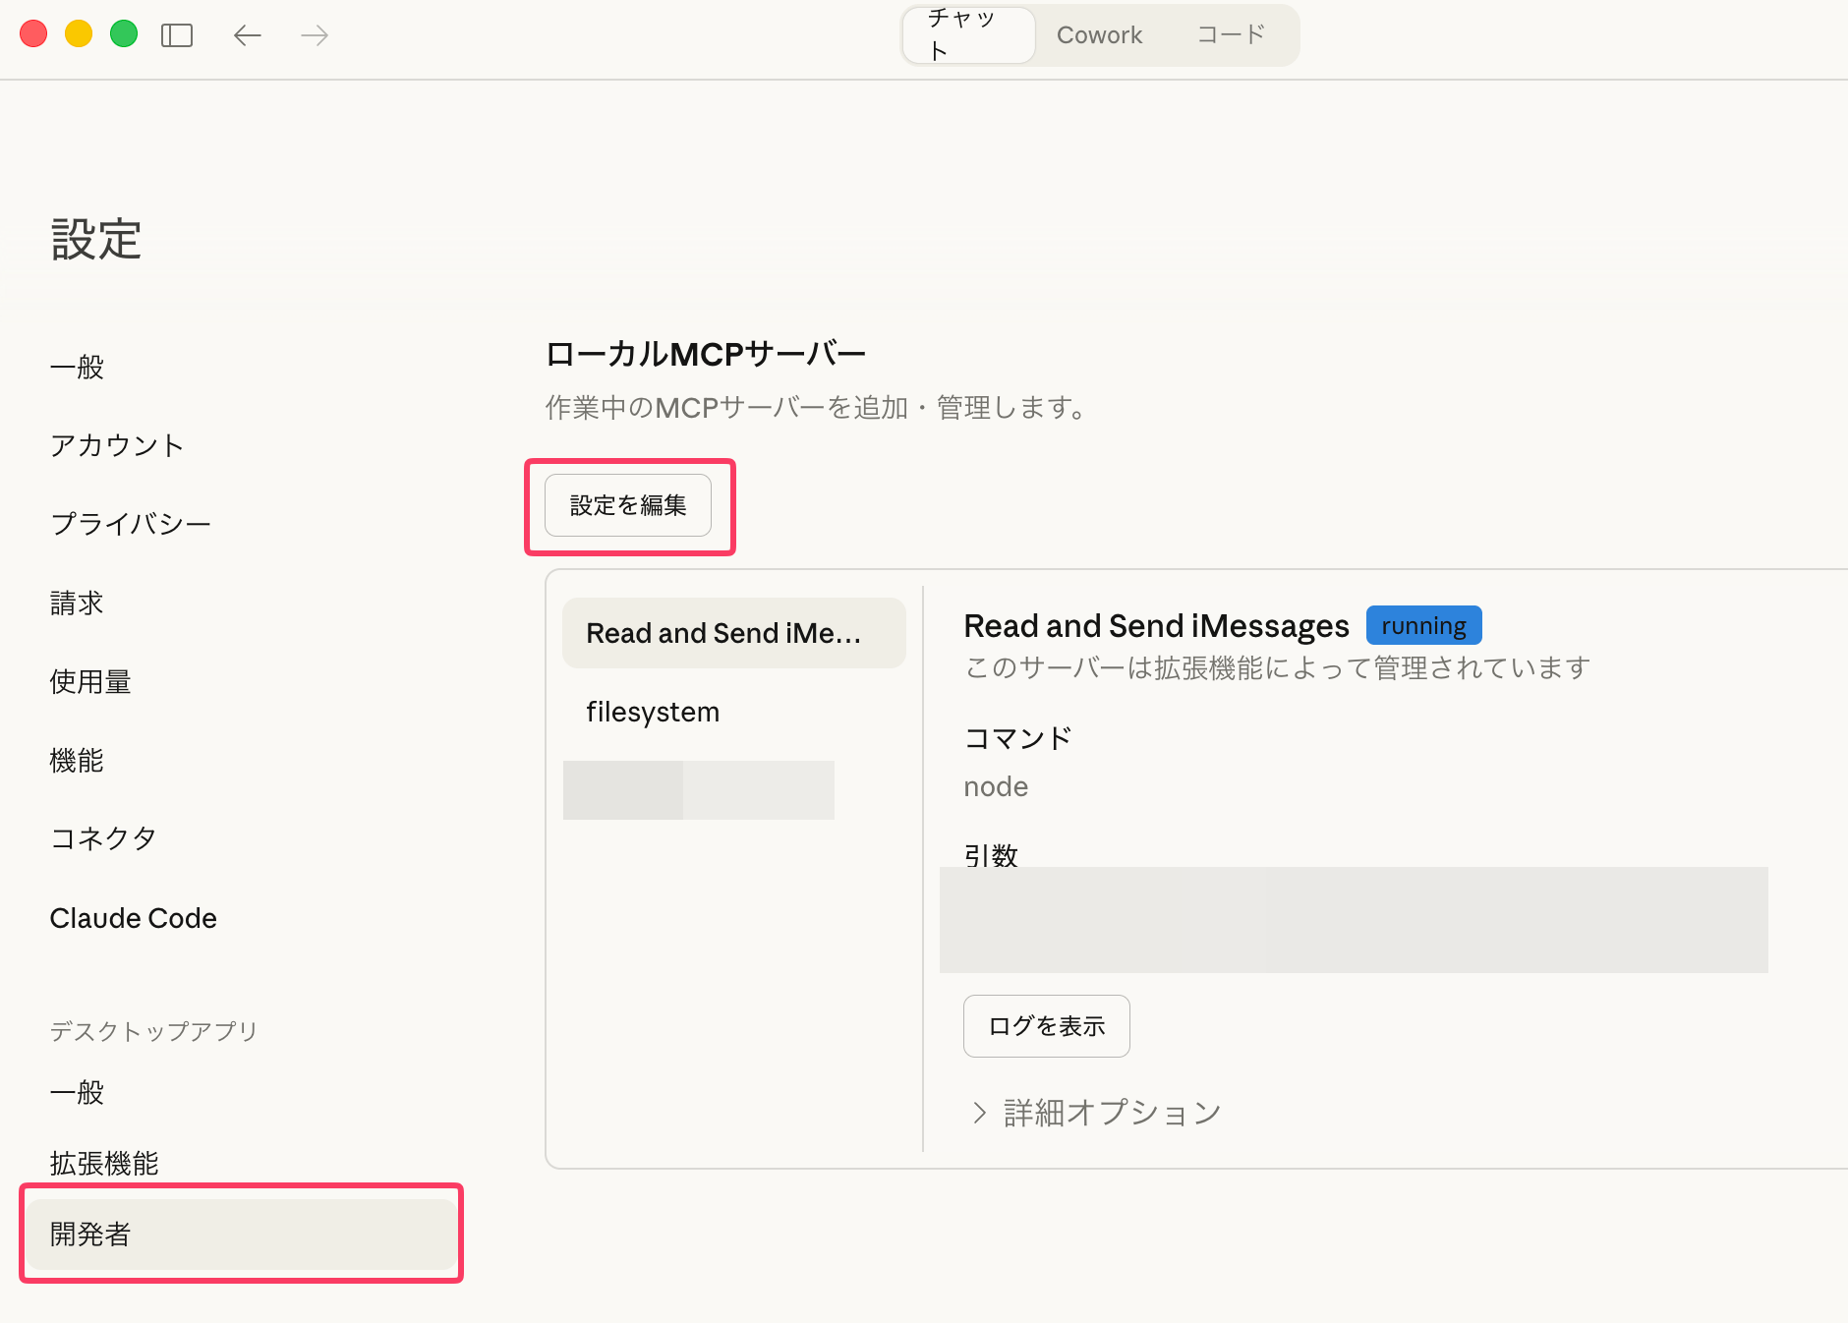Open the コネクタ settings section
Image resolution: width=1848 pixels, height=1323 pixels.
(x=102, y=838)
